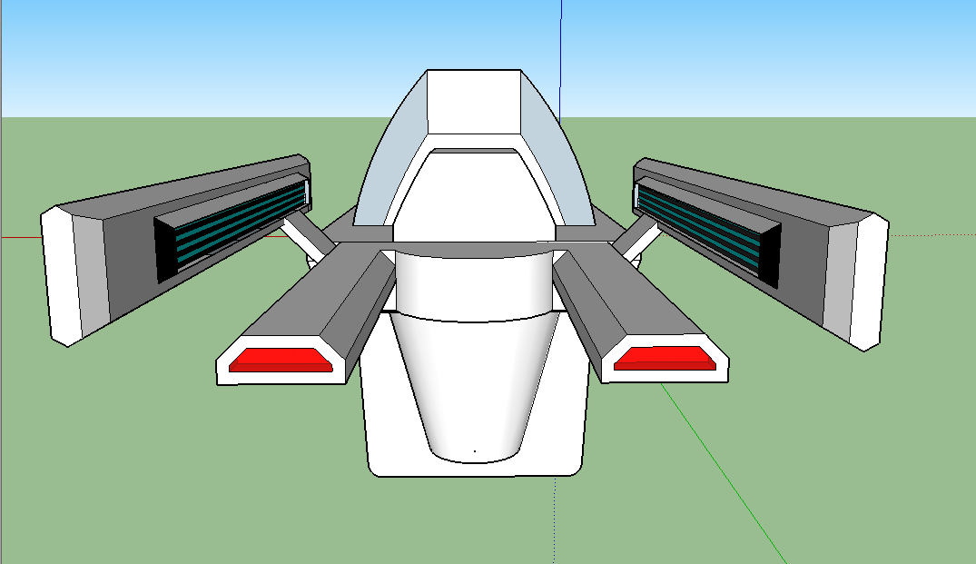Click the white end cap of right wing
Screen dimensions: 976x564
pos(869,282)
